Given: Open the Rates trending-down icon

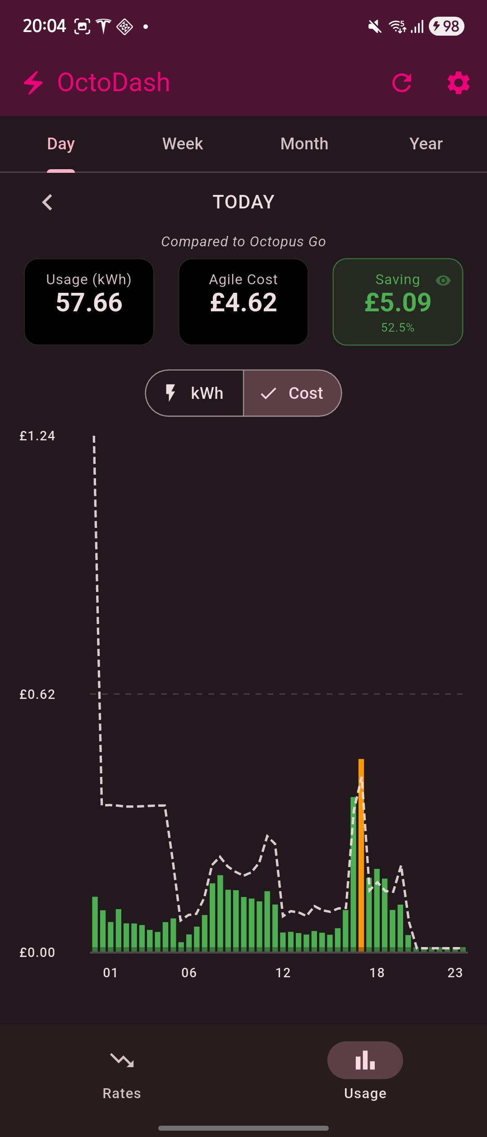Looking at the screenshot, I should coord(122,1060).
